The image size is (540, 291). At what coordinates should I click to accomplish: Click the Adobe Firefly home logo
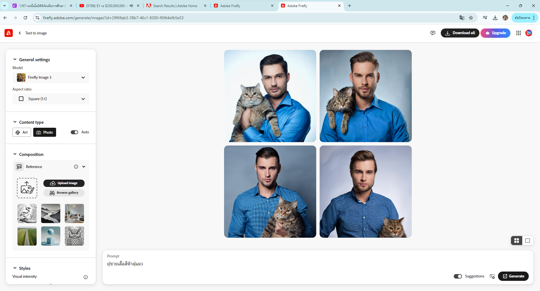[9, 33]
